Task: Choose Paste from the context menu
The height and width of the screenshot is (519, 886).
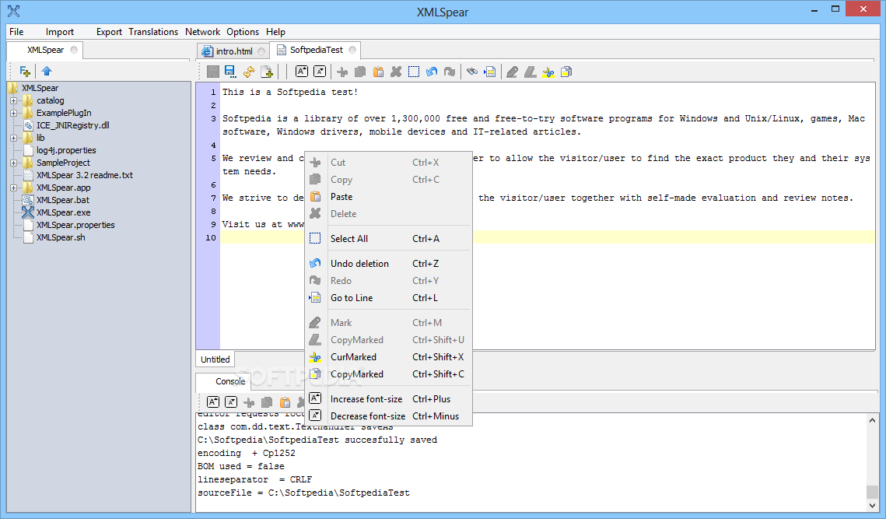Action: pos(388,197)
